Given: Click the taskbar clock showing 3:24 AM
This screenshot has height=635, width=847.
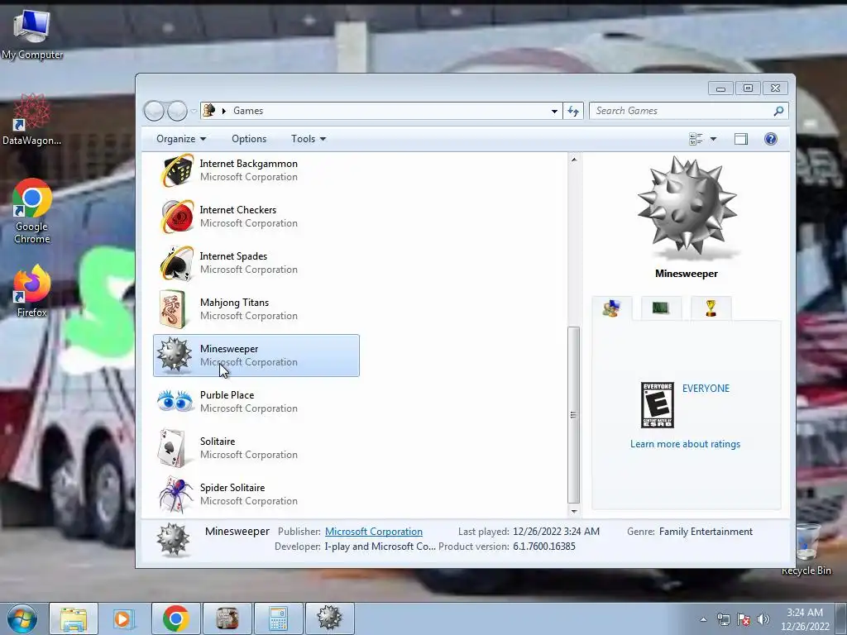Looking at the screenshot, I should pyautogui.click(x=805, y=619).
